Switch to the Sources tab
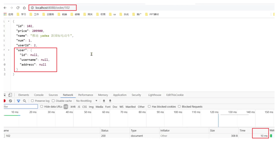 coord(53,95)
